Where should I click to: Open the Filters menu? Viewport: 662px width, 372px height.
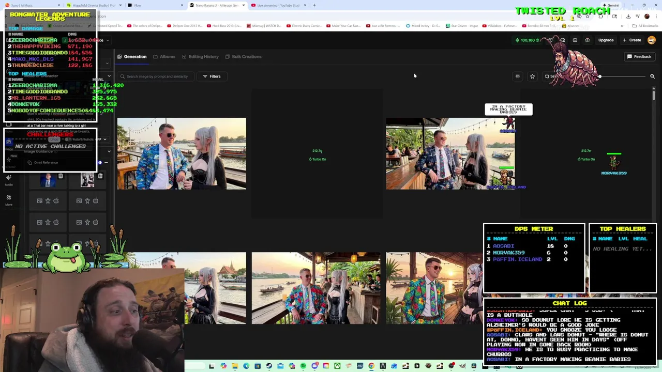coord(212,76)
